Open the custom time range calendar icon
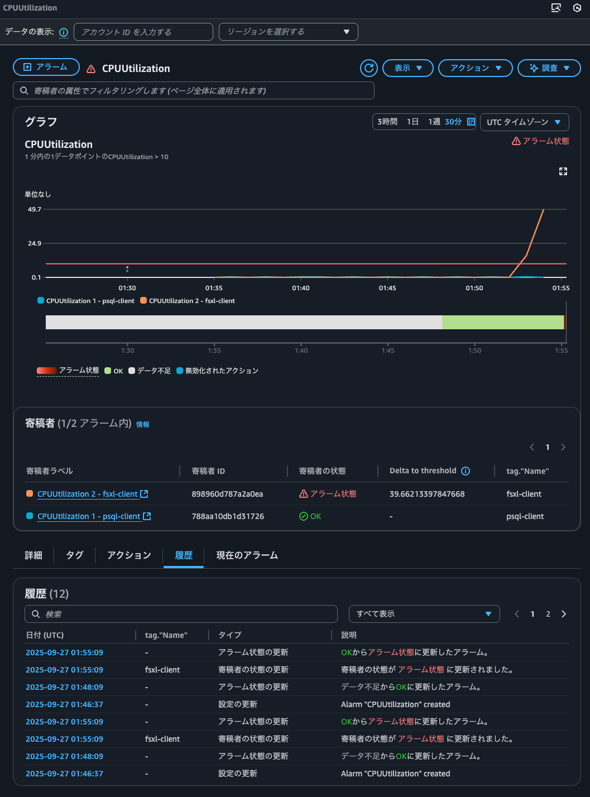Viewport: 590px width, 797px height. 471,122
